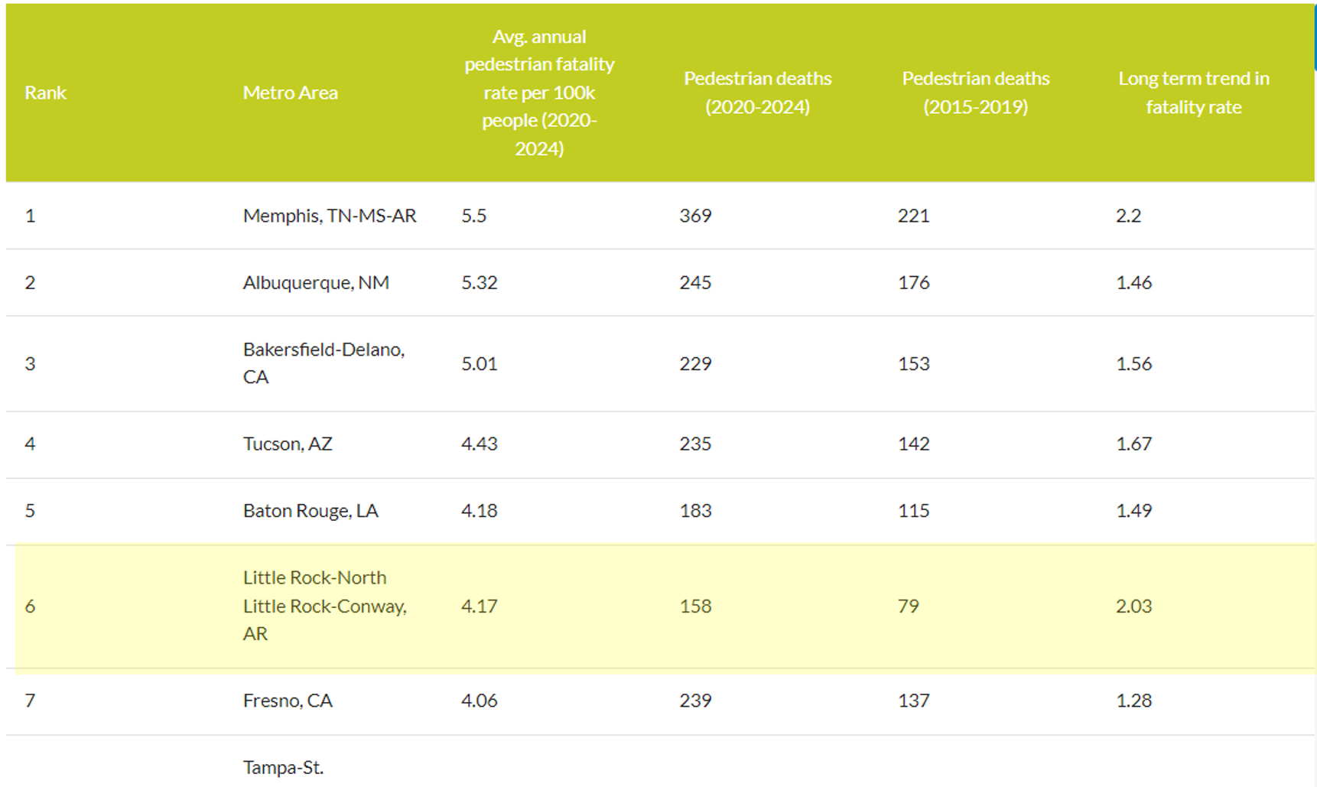
Task: Select the Baton Rouge, LA cell
Action: 311,510
